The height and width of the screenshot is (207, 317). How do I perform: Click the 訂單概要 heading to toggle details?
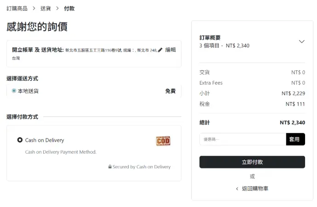tap(210, 38)
